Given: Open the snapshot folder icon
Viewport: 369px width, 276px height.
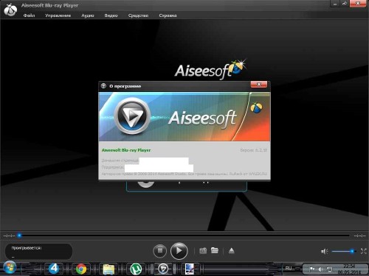Looking at the screenshot, I should pos(215,250).
